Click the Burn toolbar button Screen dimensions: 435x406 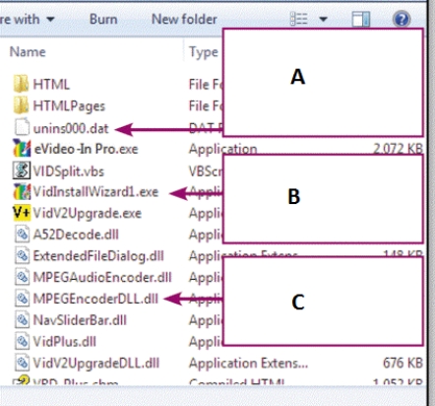103,20
